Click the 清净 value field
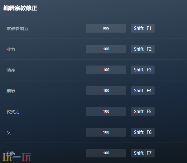 tap(106, 70)
